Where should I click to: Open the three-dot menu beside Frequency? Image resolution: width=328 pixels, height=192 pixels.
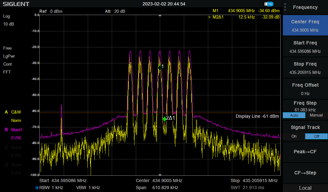(x=285, y=7)
